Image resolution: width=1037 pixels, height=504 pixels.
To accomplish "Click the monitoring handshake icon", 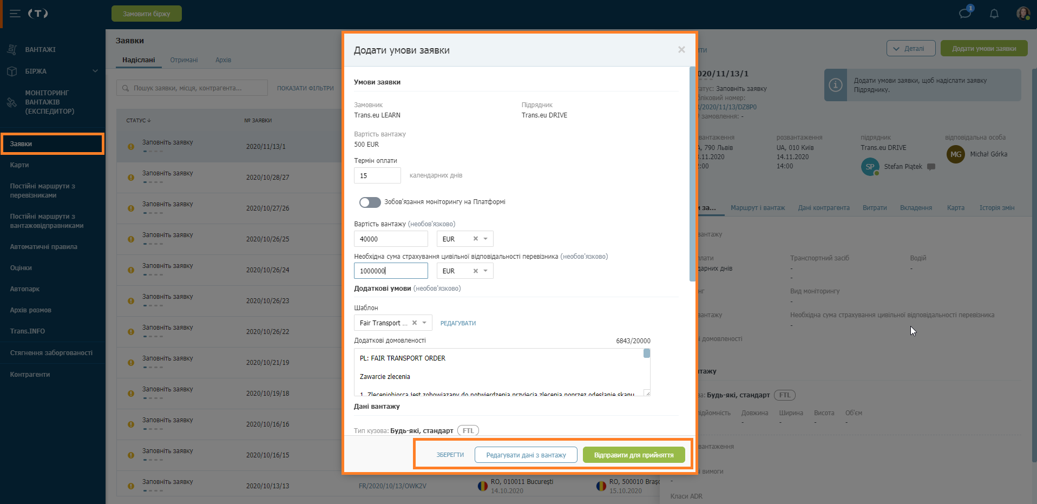I will click(x=12, y=102).
